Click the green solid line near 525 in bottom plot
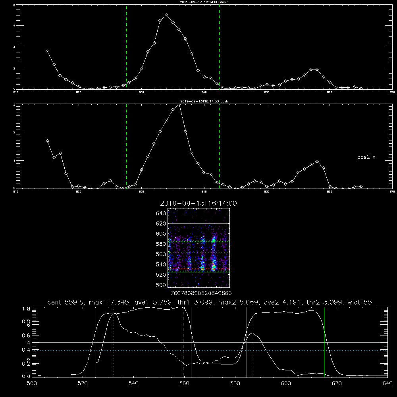 pyautogui.click(x=96, y=342)
